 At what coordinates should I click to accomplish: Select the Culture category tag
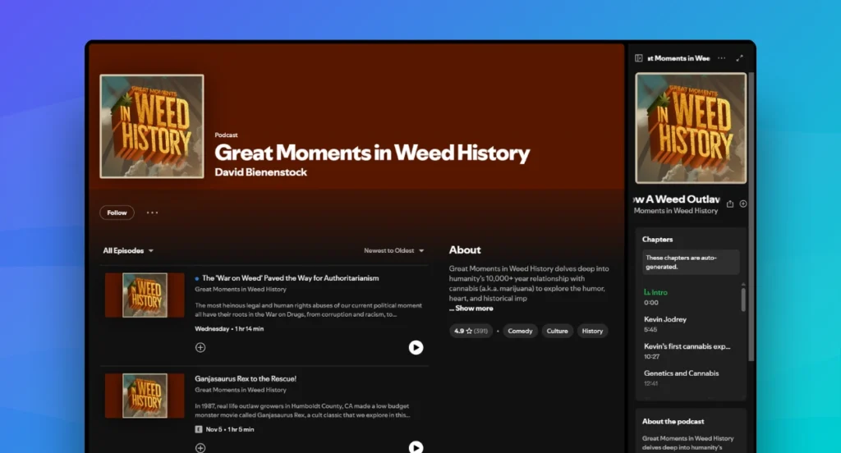557,331
